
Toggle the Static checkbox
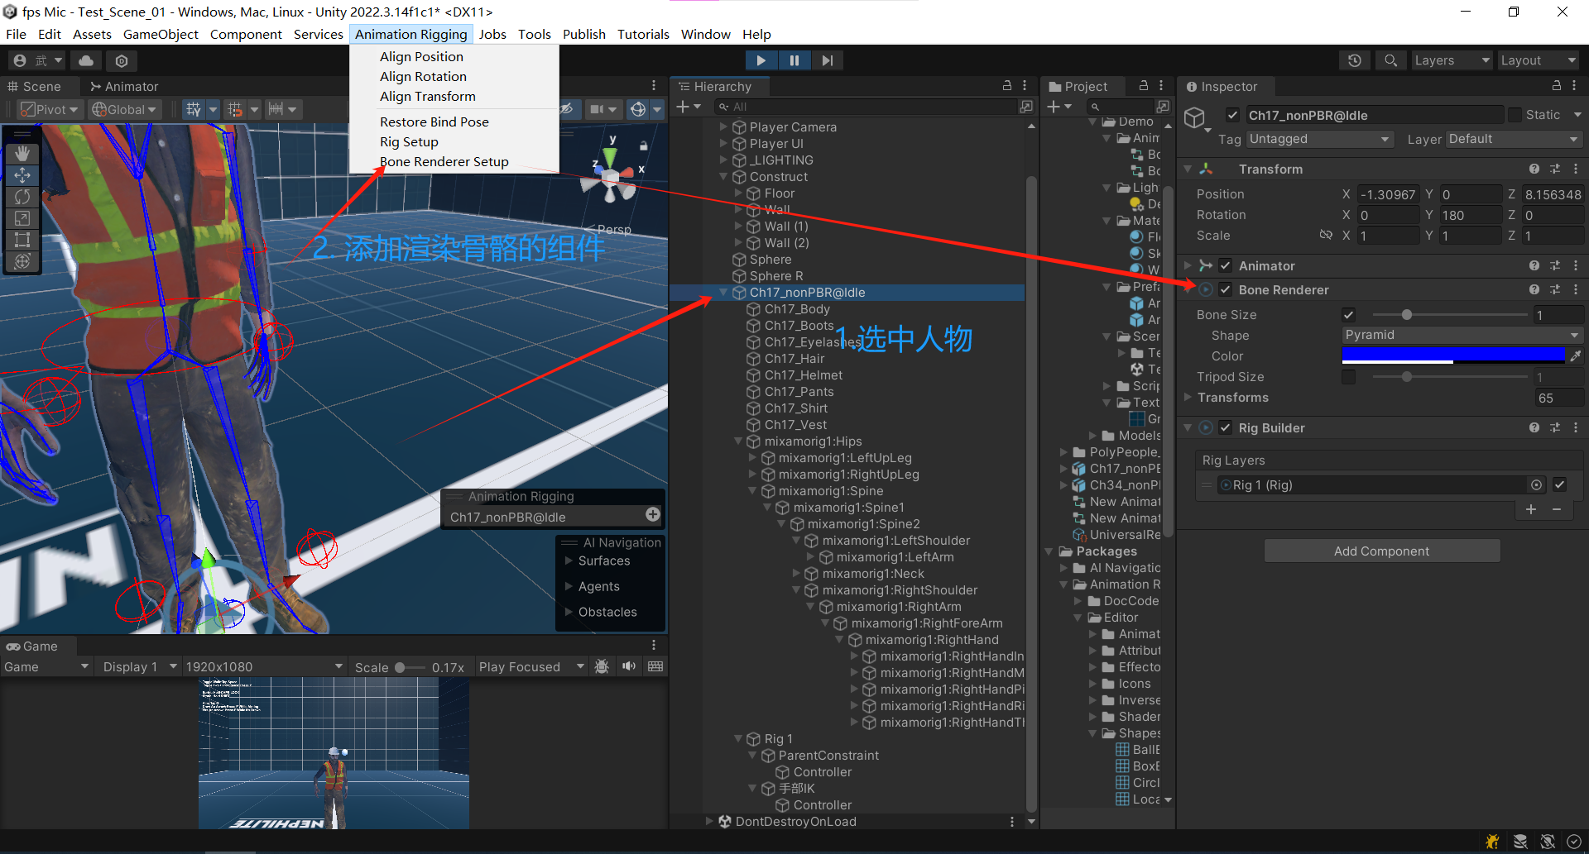(x=1515, y=115)
